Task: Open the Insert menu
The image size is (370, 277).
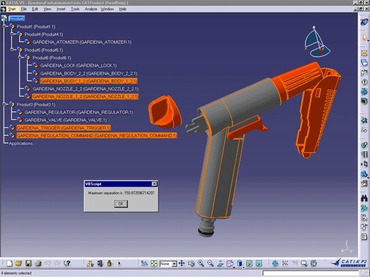Action: (x=61, y=9)
